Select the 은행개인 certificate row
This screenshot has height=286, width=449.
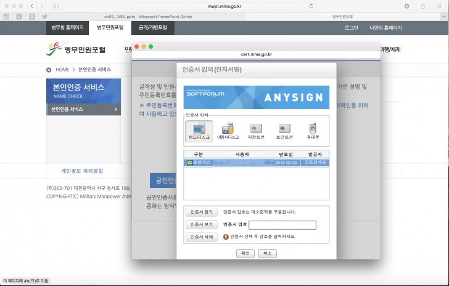256,162
